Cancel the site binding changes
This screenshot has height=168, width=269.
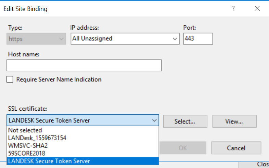point(236,148)
